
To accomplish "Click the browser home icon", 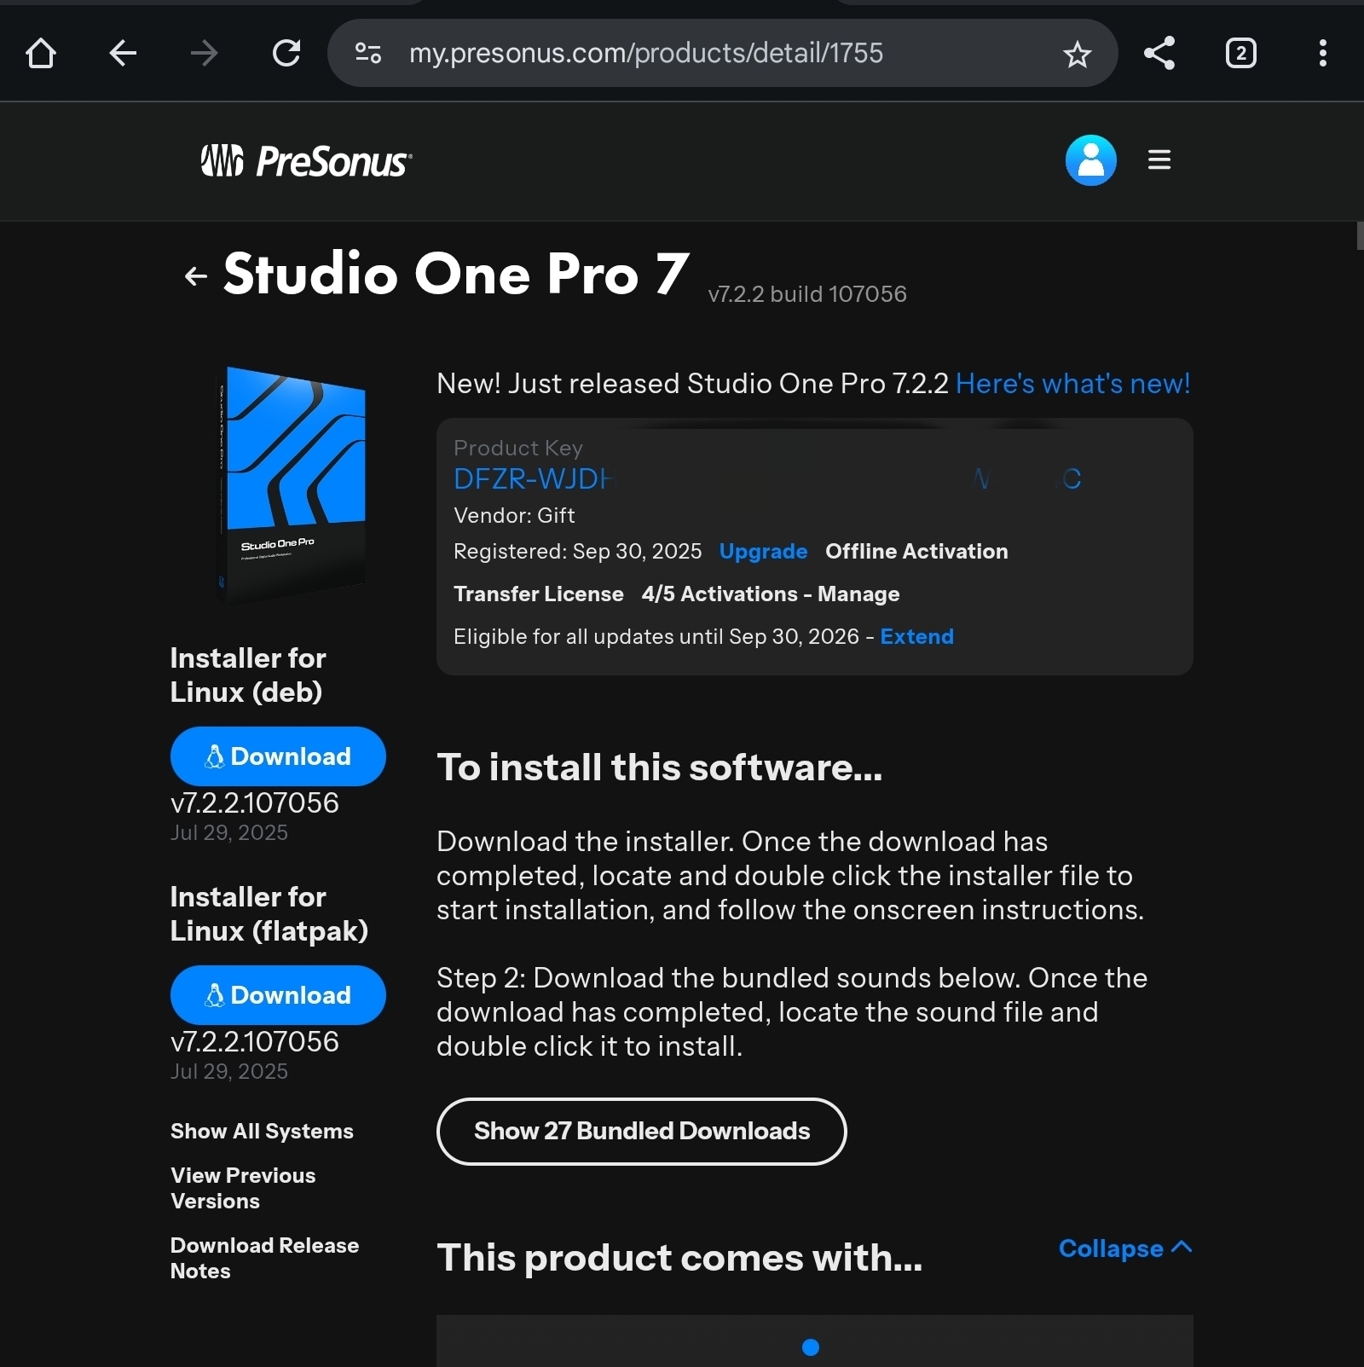I will click(41, 54).
